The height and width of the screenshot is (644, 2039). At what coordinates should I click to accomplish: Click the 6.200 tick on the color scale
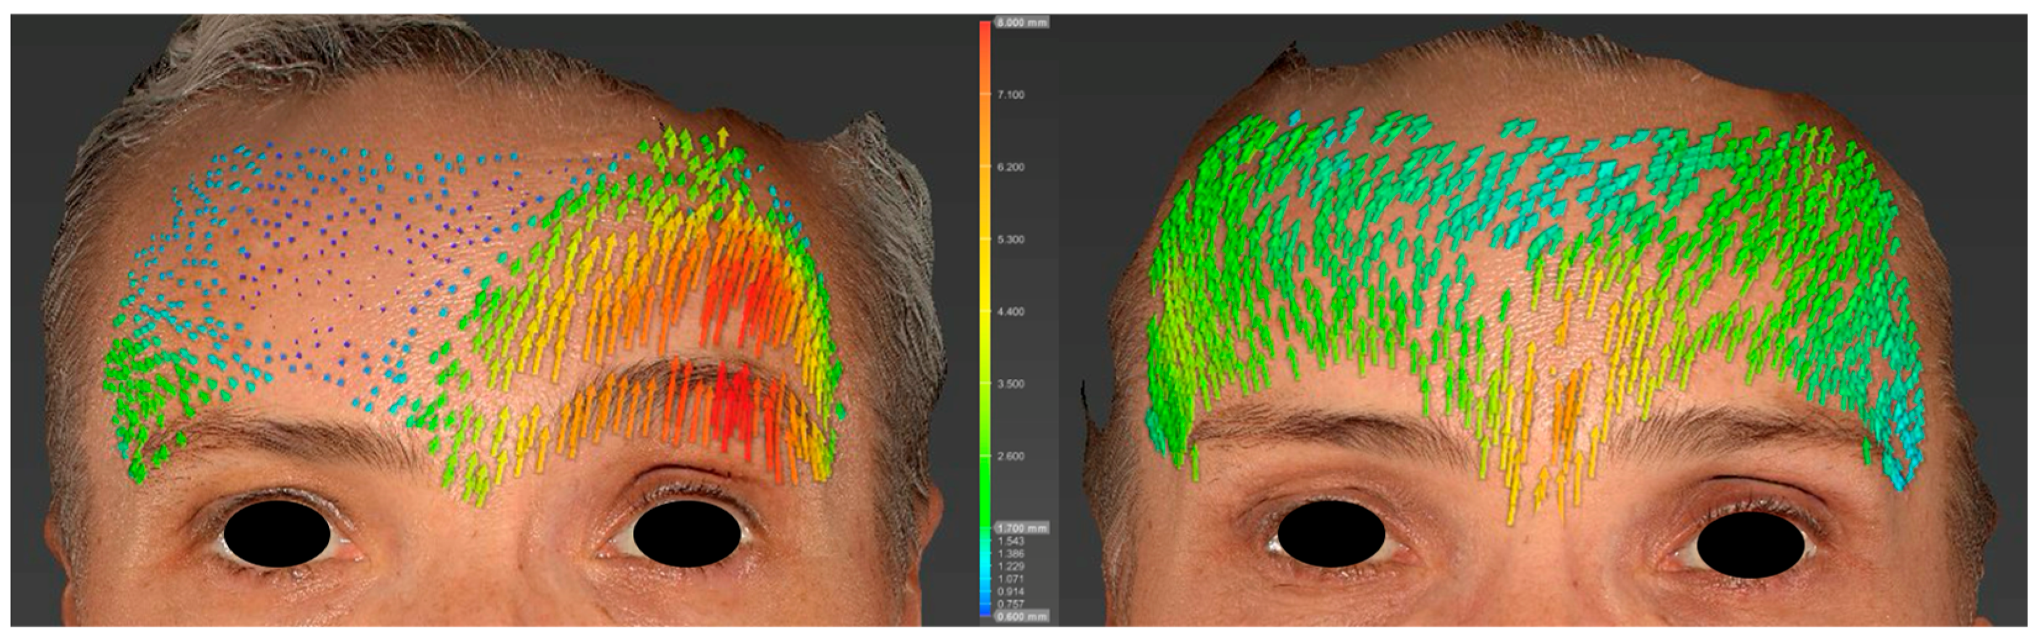click(1011, 168)
